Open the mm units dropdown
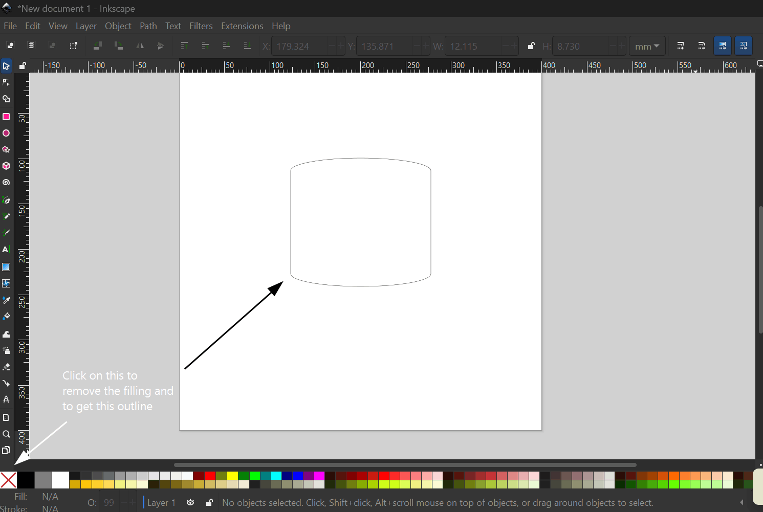 pyautogui.click(x=647, y=46)
